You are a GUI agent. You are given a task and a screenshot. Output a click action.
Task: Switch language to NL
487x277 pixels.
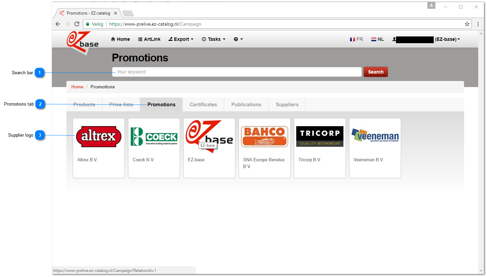377,39
